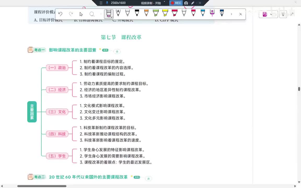Open the filter-like dropdown button

click(x=283, y=14)
